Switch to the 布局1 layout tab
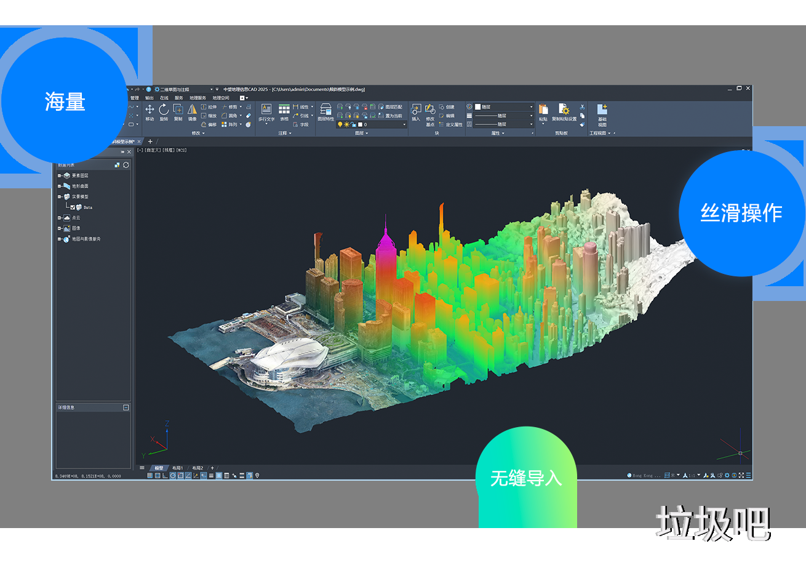Screen dimensions: 806x565 (x=177, y=468)
